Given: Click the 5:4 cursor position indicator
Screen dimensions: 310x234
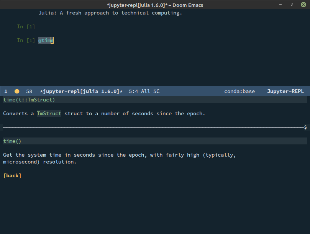Looking at the screenshot, I should pyautogui.click(x=133, y=91).
